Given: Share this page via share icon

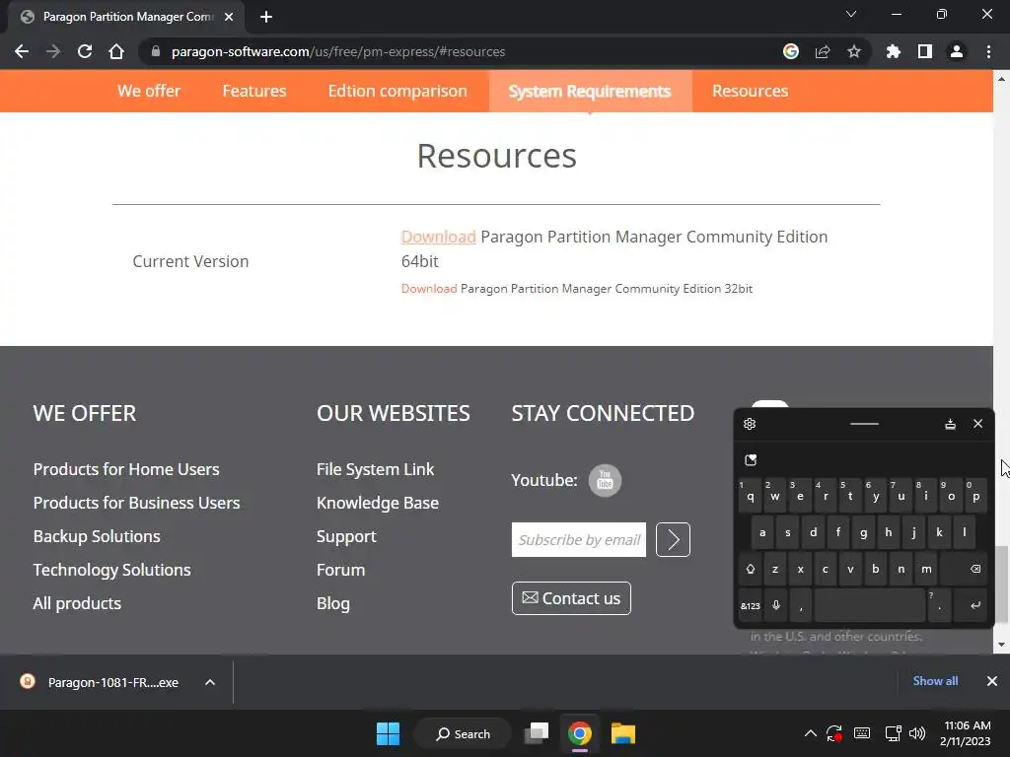Looking at the screenshot, I should (x=823, y=51).
